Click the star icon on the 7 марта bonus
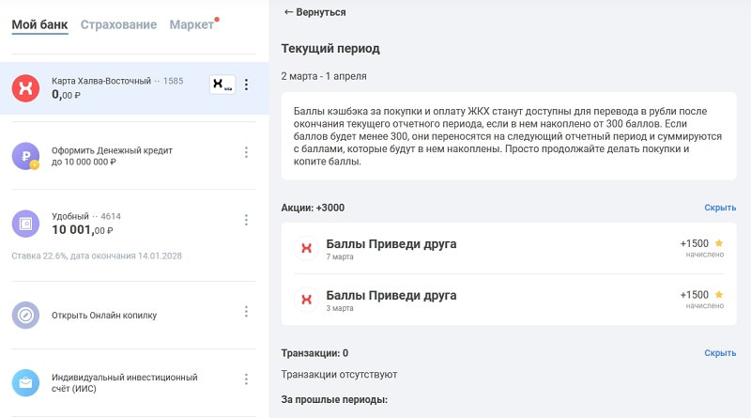 [x=719, y=243]
